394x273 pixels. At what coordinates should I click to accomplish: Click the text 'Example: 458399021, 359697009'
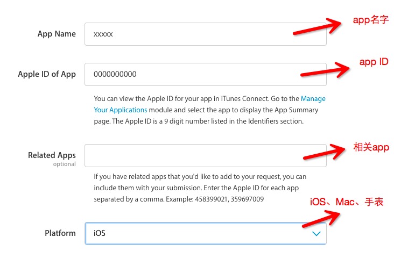(215, 199)
